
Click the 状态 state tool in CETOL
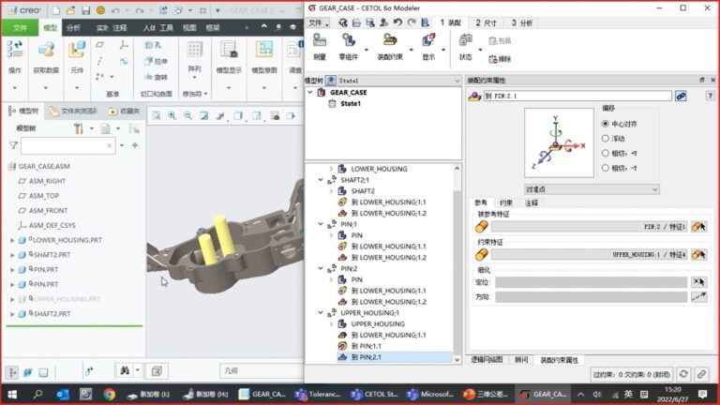pos(466,47)
